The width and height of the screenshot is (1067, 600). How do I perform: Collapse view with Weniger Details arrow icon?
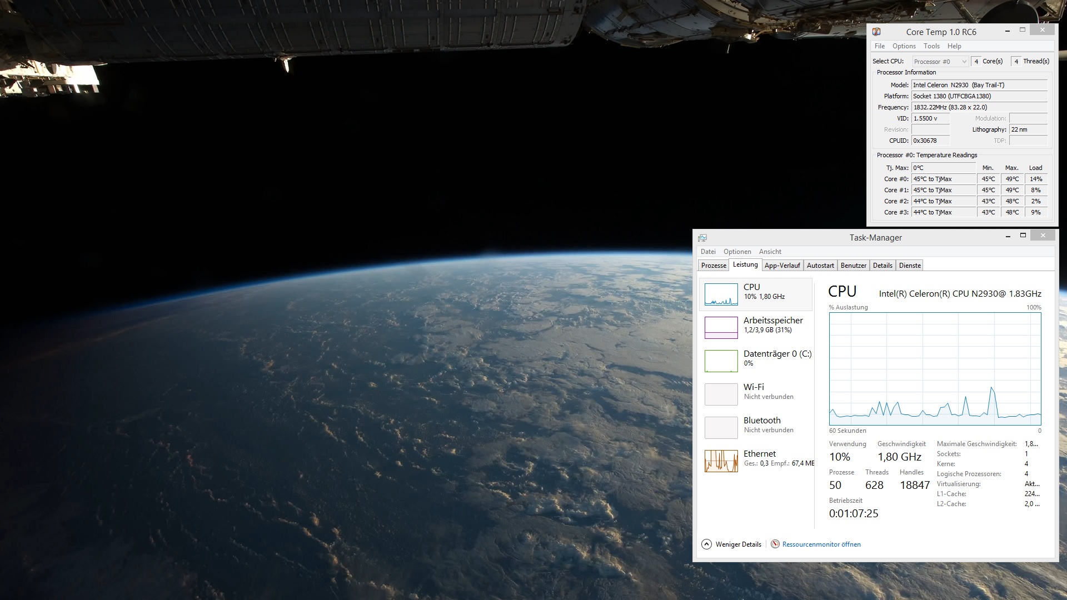706,544
